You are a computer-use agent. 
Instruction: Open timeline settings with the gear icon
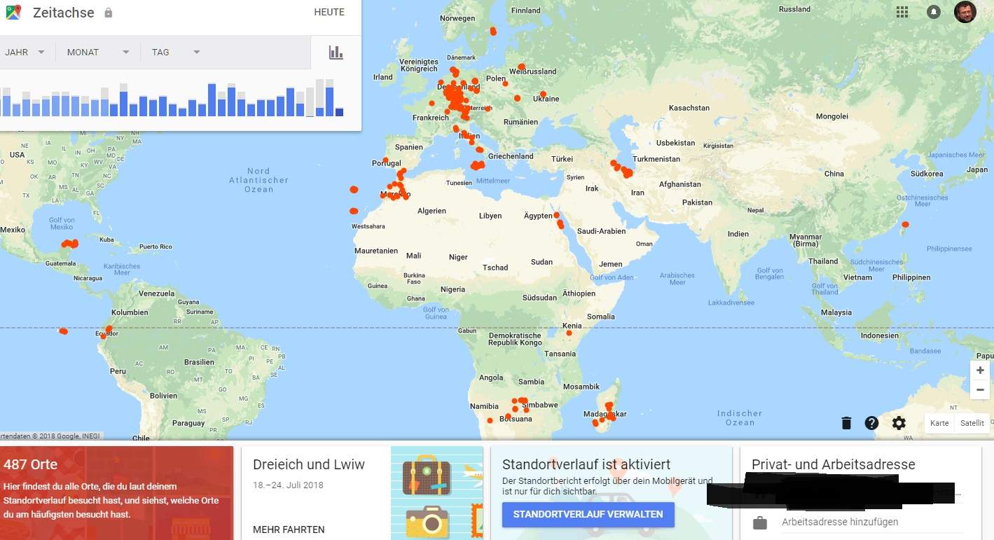898,423
